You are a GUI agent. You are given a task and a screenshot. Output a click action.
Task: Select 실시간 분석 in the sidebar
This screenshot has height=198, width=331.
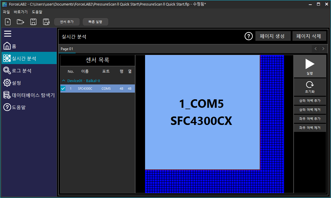[29, 58]
